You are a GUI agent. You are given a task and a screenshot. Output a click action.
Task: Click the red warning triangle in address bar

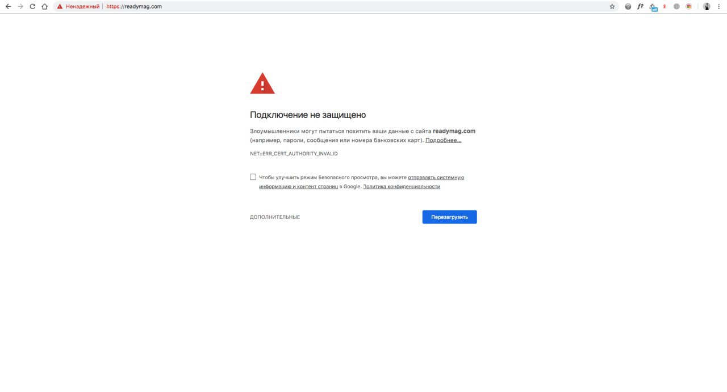(60, 6)
